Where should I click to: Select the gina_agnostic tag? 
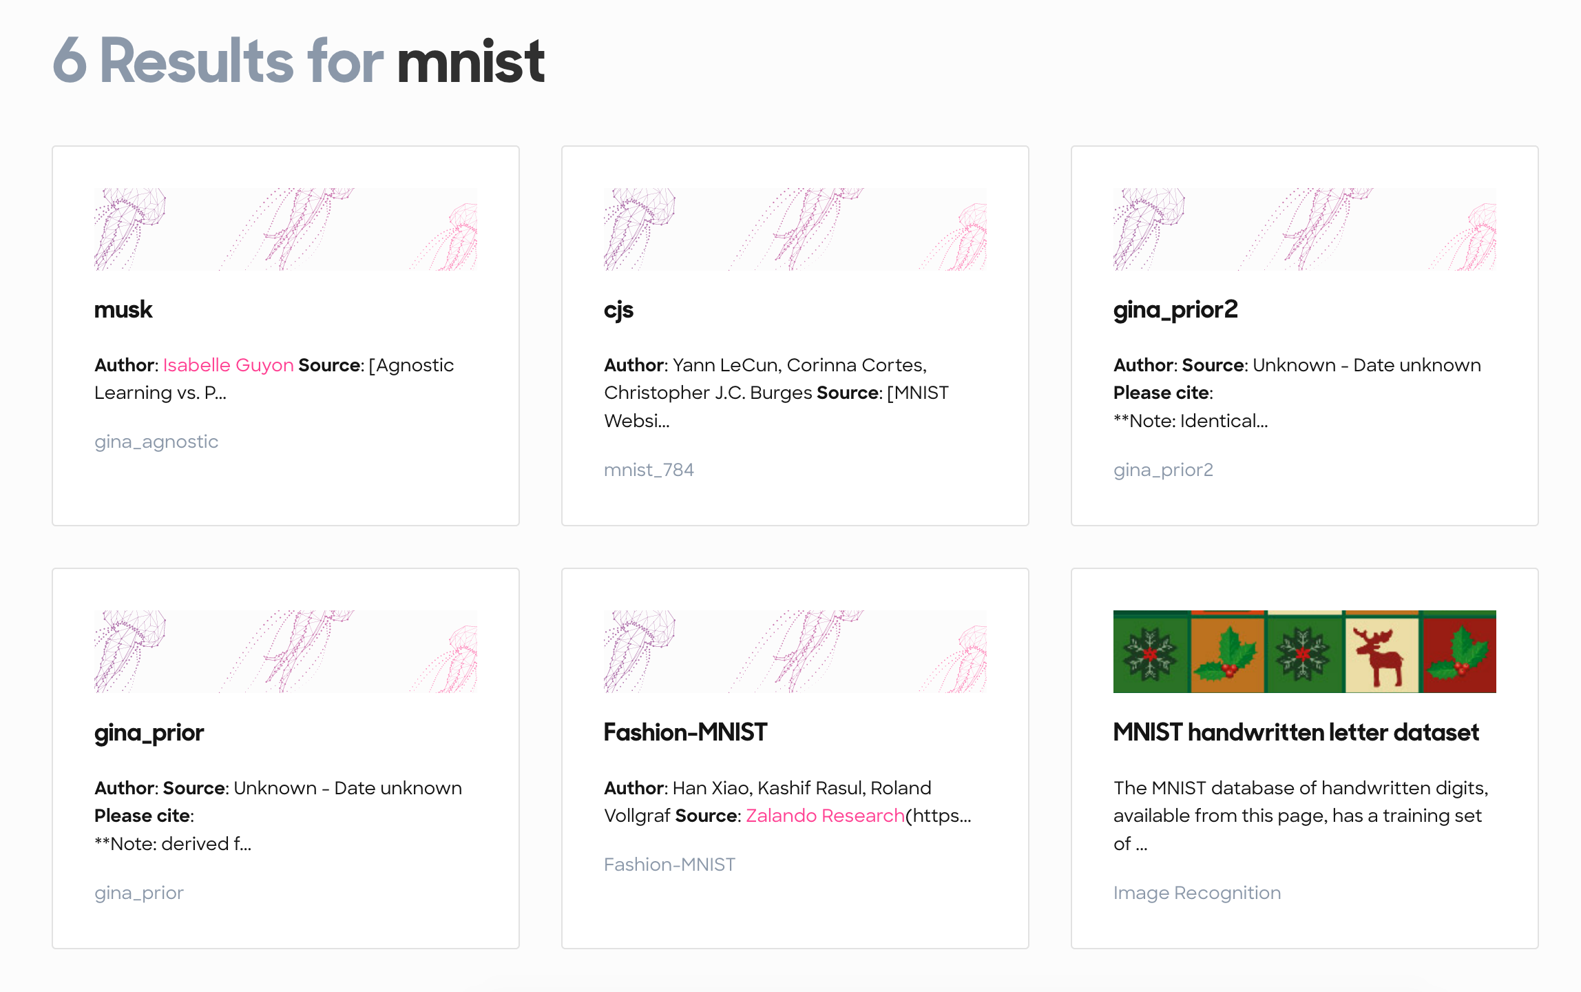[156, 442]
